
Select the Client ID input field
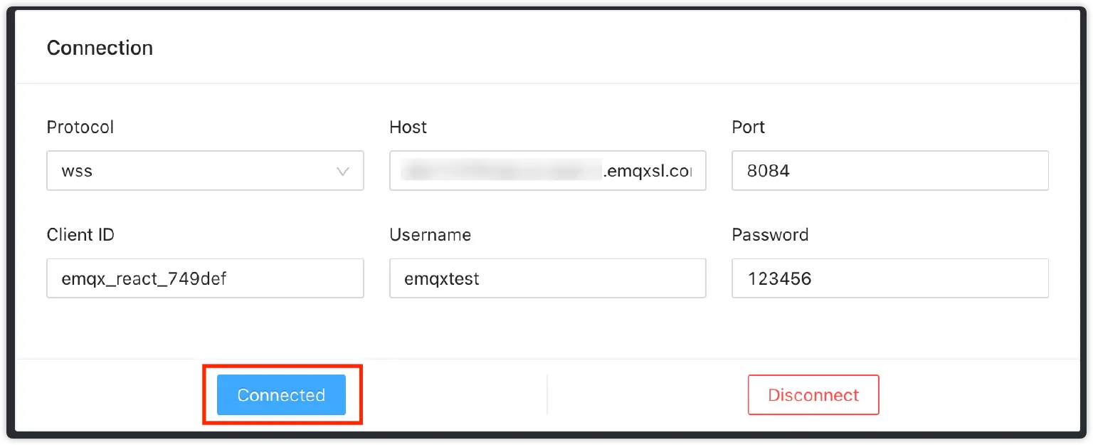(x=205, y=278)
